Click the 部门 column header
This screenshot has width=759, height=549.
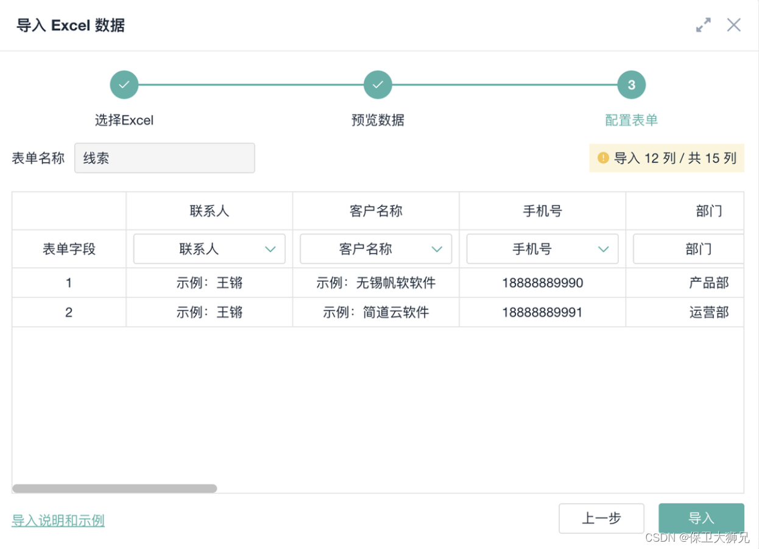pos(685,211)
